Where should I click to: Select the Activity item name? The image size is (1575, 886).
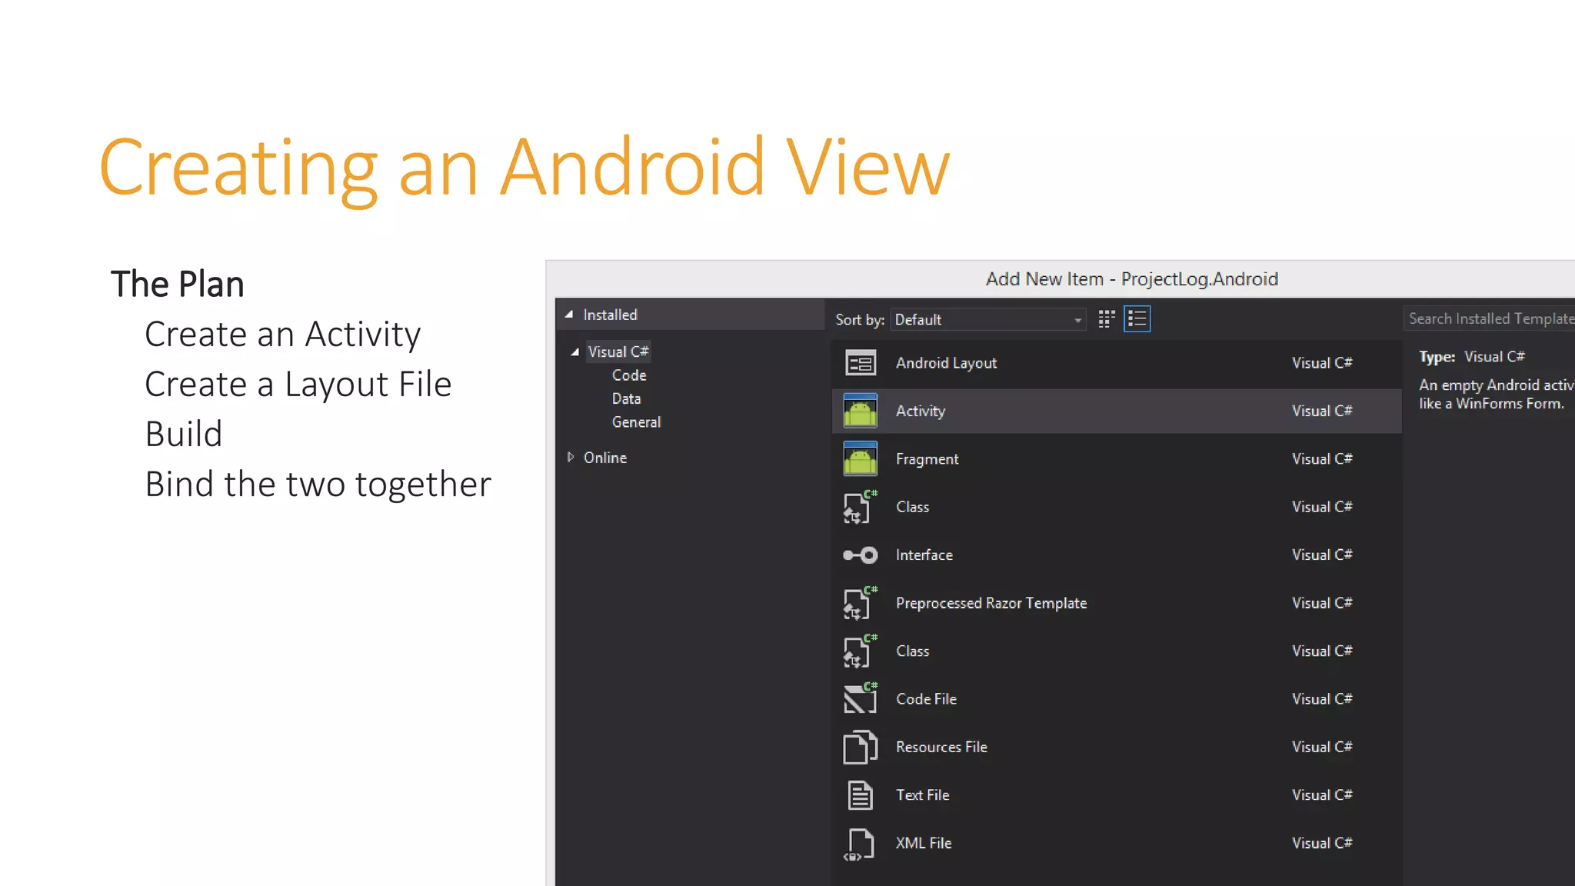point(921,411)
